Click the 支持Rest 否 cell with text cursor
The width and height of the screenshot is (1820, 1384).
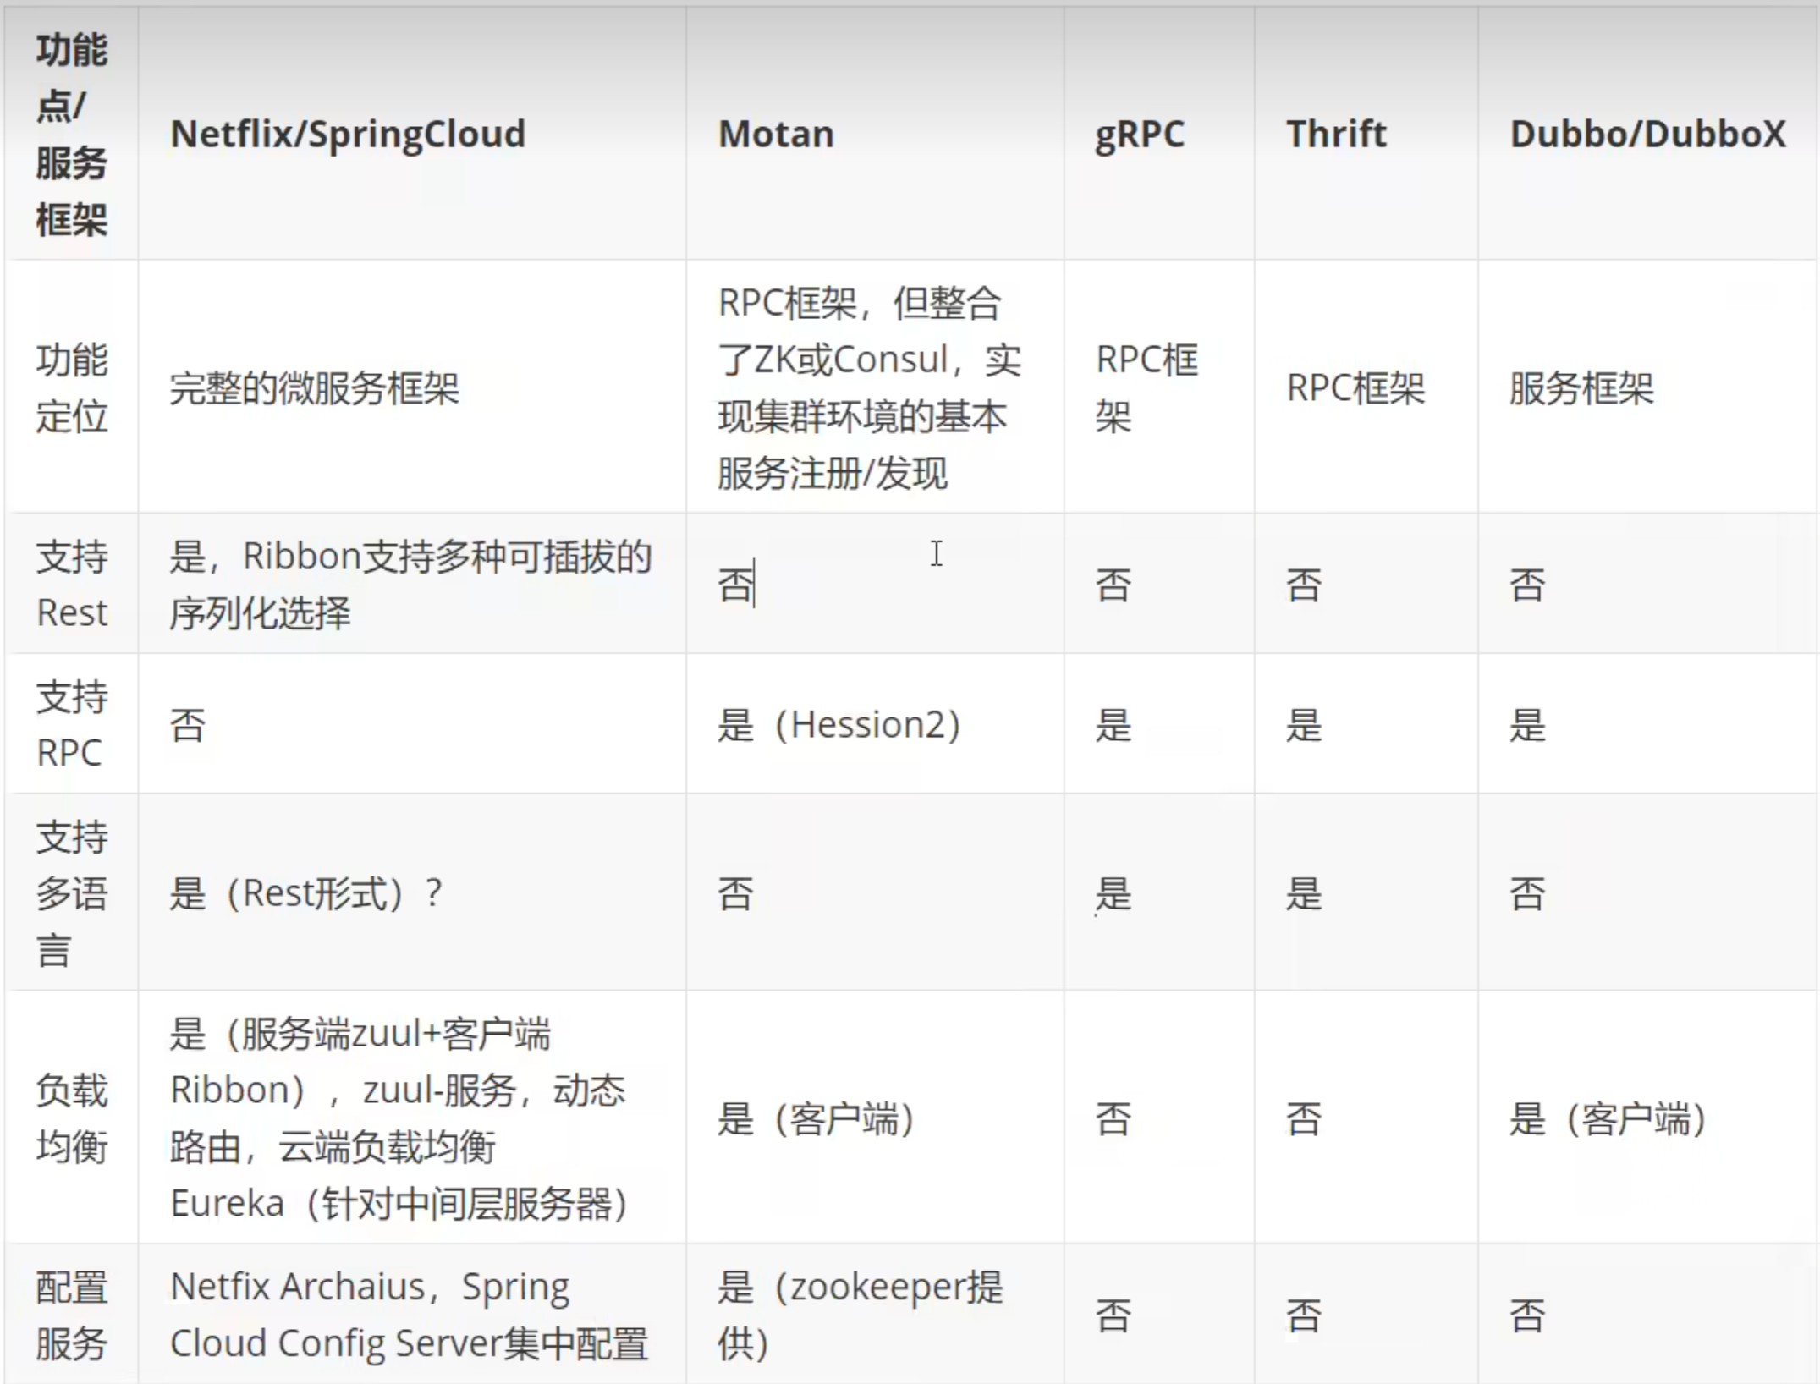(x=736, y=585)
